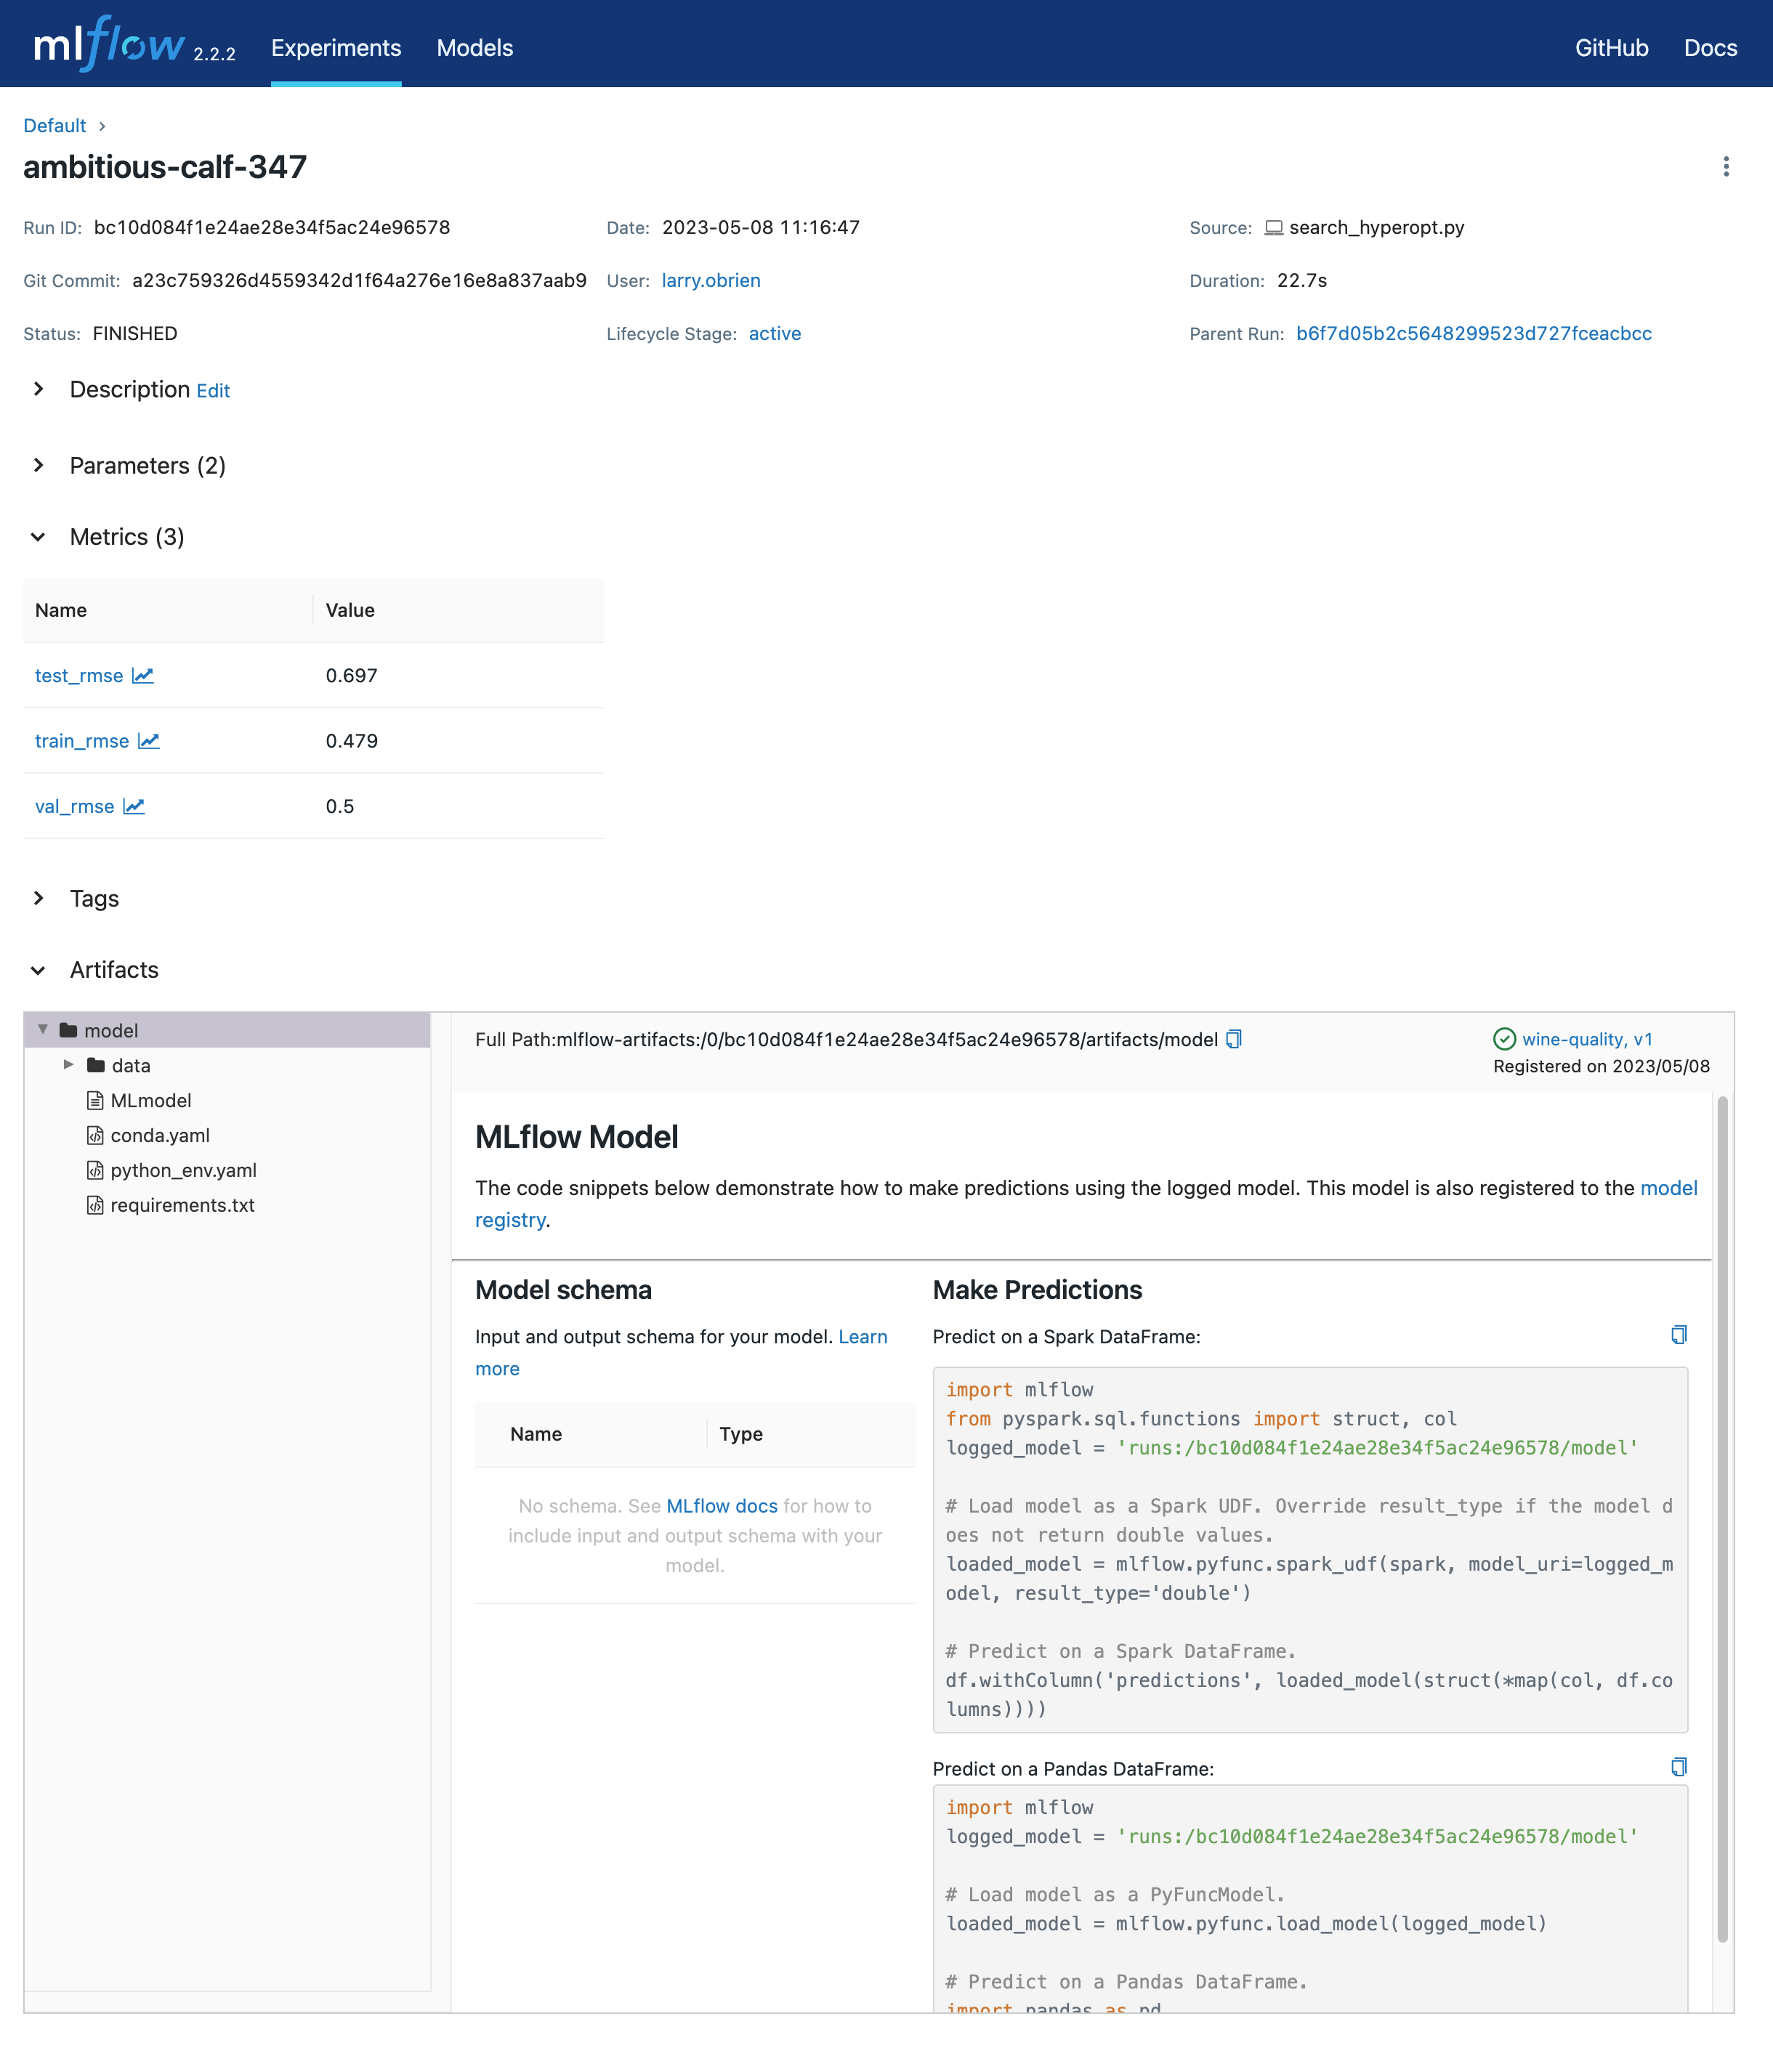Switch to the Models tab
This screenshot has width=1773, height=2072.
[474, 48]
